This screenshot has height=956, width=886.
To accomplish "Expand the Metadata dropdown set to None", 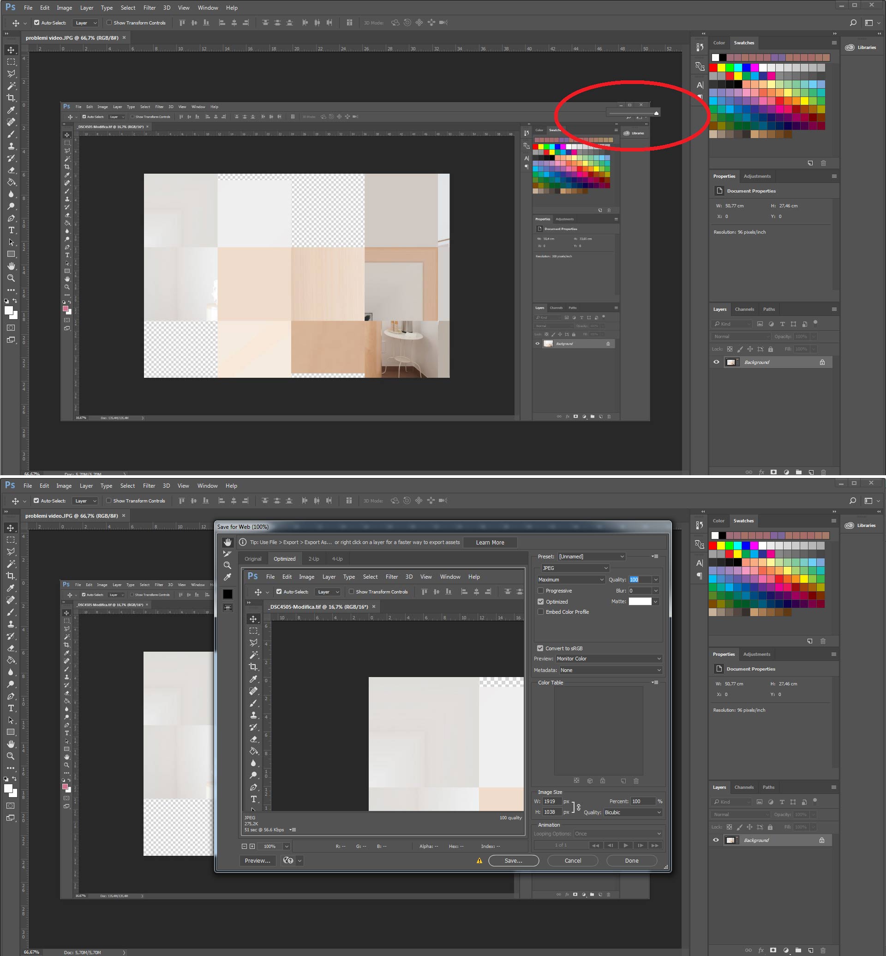I will pos(609,670).
